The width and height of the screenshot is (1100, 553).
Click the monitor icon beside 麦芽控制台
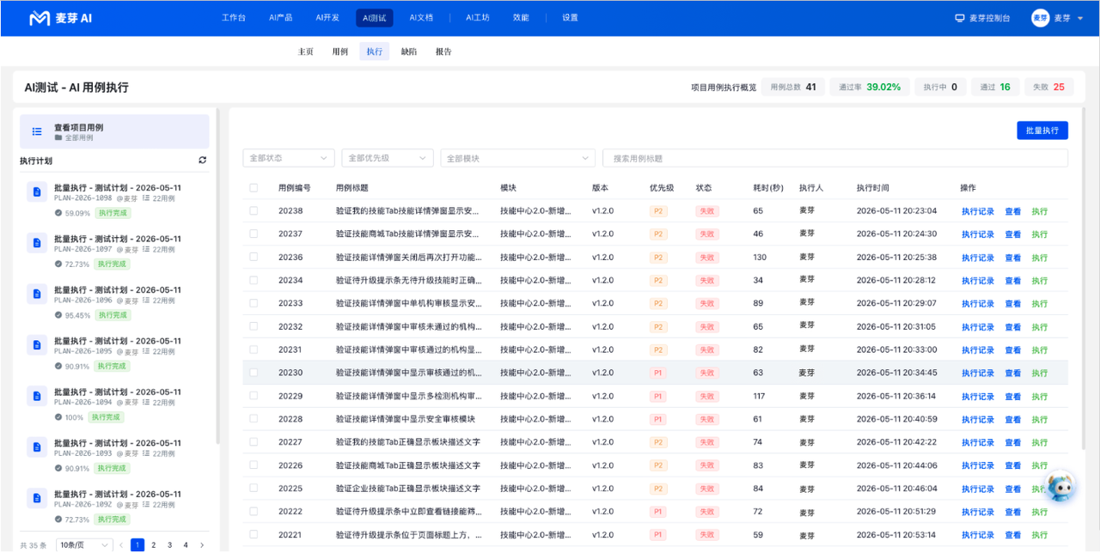click(960, 18)
